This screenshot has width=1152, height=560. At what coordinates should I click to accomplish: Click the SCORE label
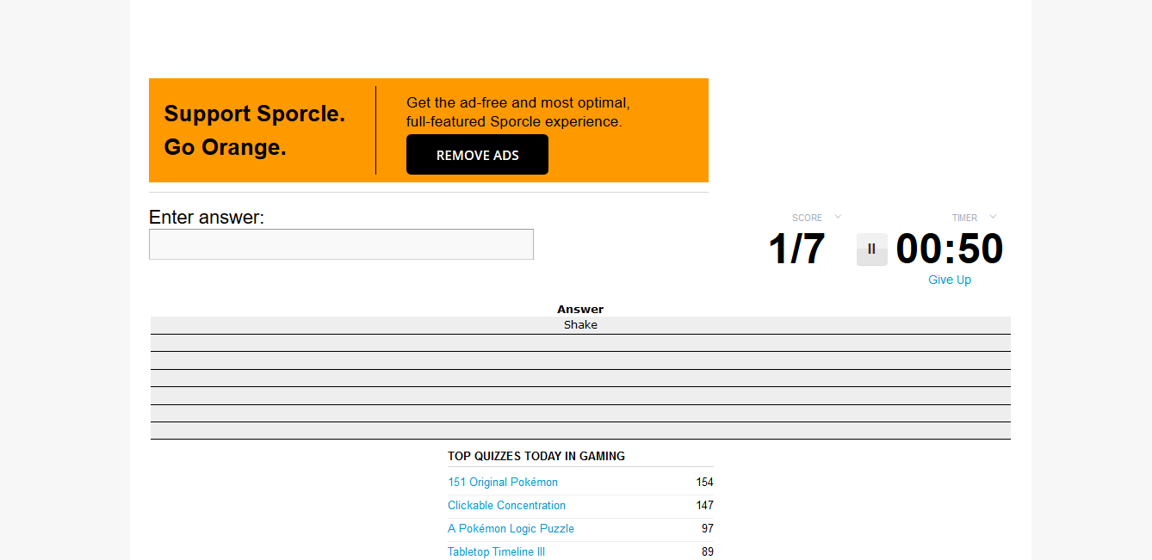coord(807,218)
